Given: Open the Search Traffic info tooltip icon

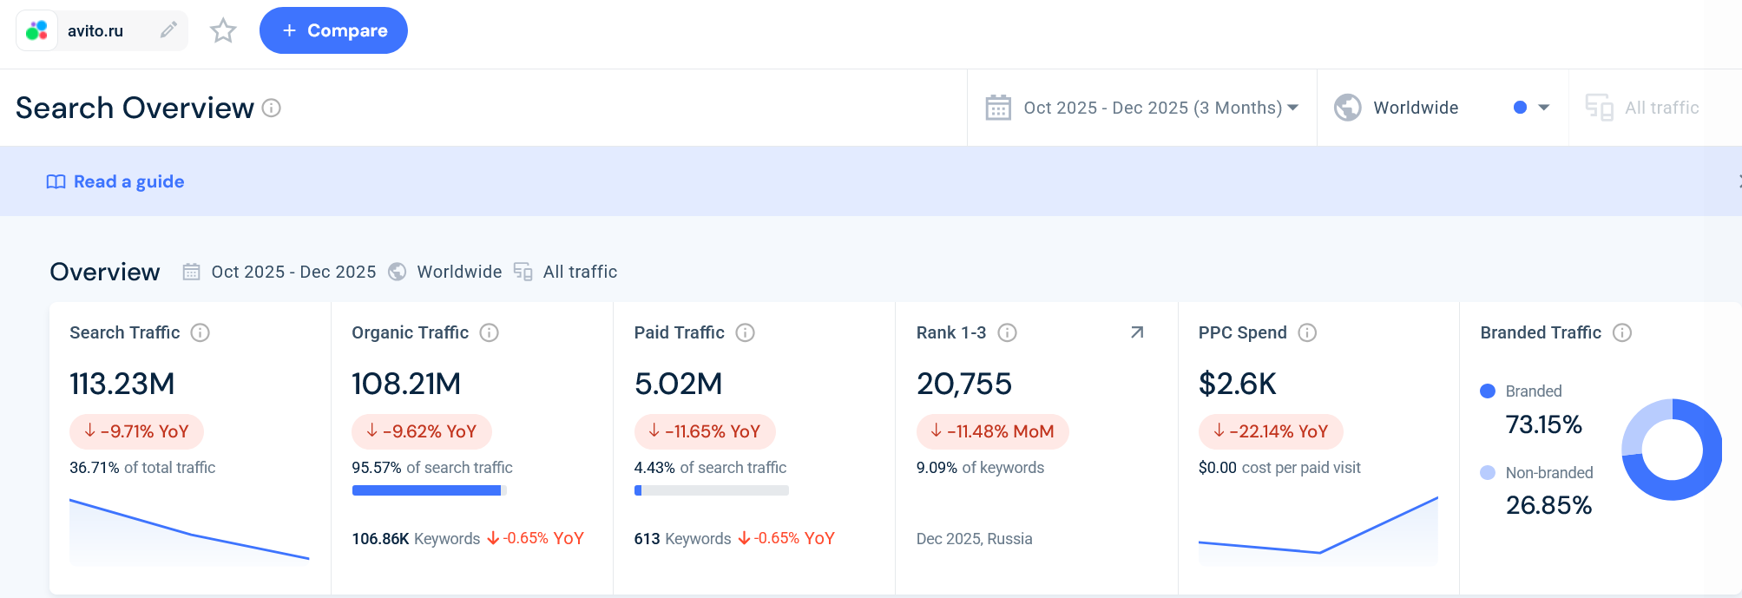Looking at the screenshot, I should (200, 332).
